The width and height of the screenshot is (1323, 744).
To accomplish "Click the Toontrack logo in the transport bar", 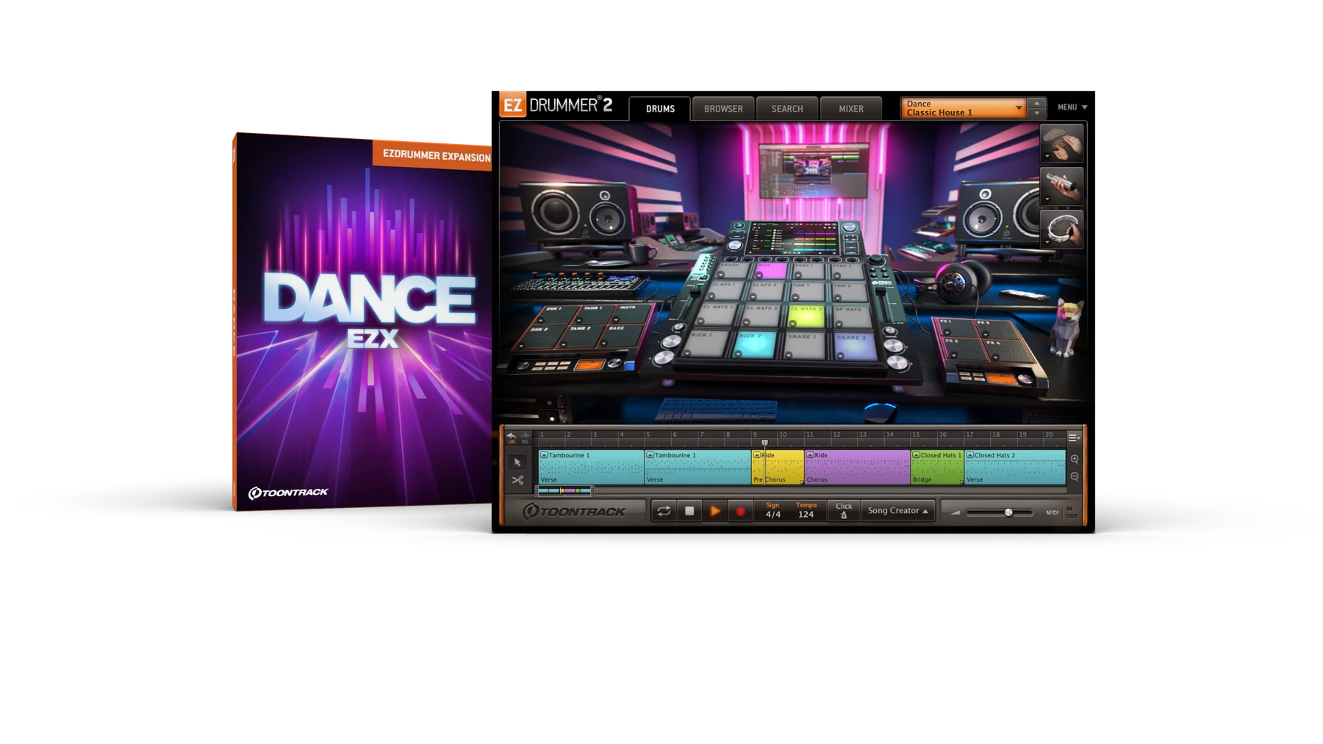I will tap(573, 511).
